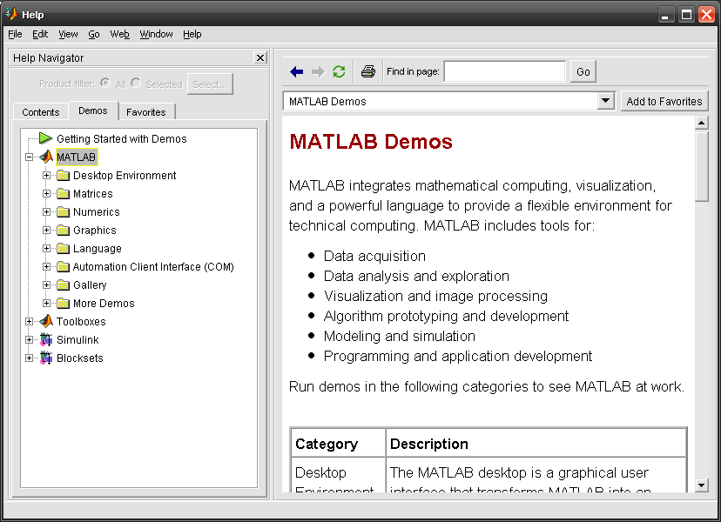The image size is (721, 522).
Task: Open the Web menu
Action: [x=119, y=34]
